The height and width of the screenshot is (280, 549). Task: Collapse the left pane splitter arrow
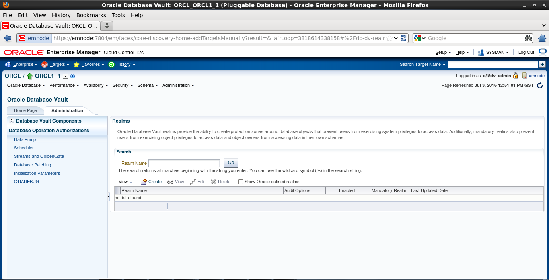click(x=109, y=196)
